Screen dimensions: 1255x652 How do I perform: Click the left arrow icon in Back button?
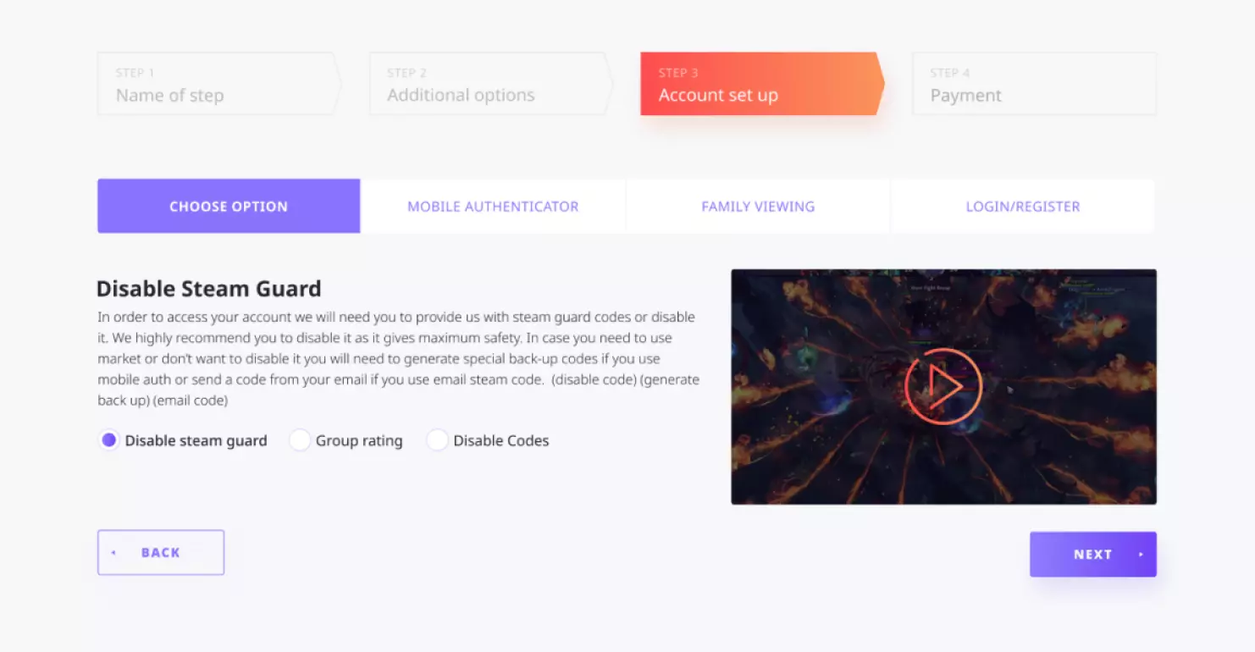113,553
